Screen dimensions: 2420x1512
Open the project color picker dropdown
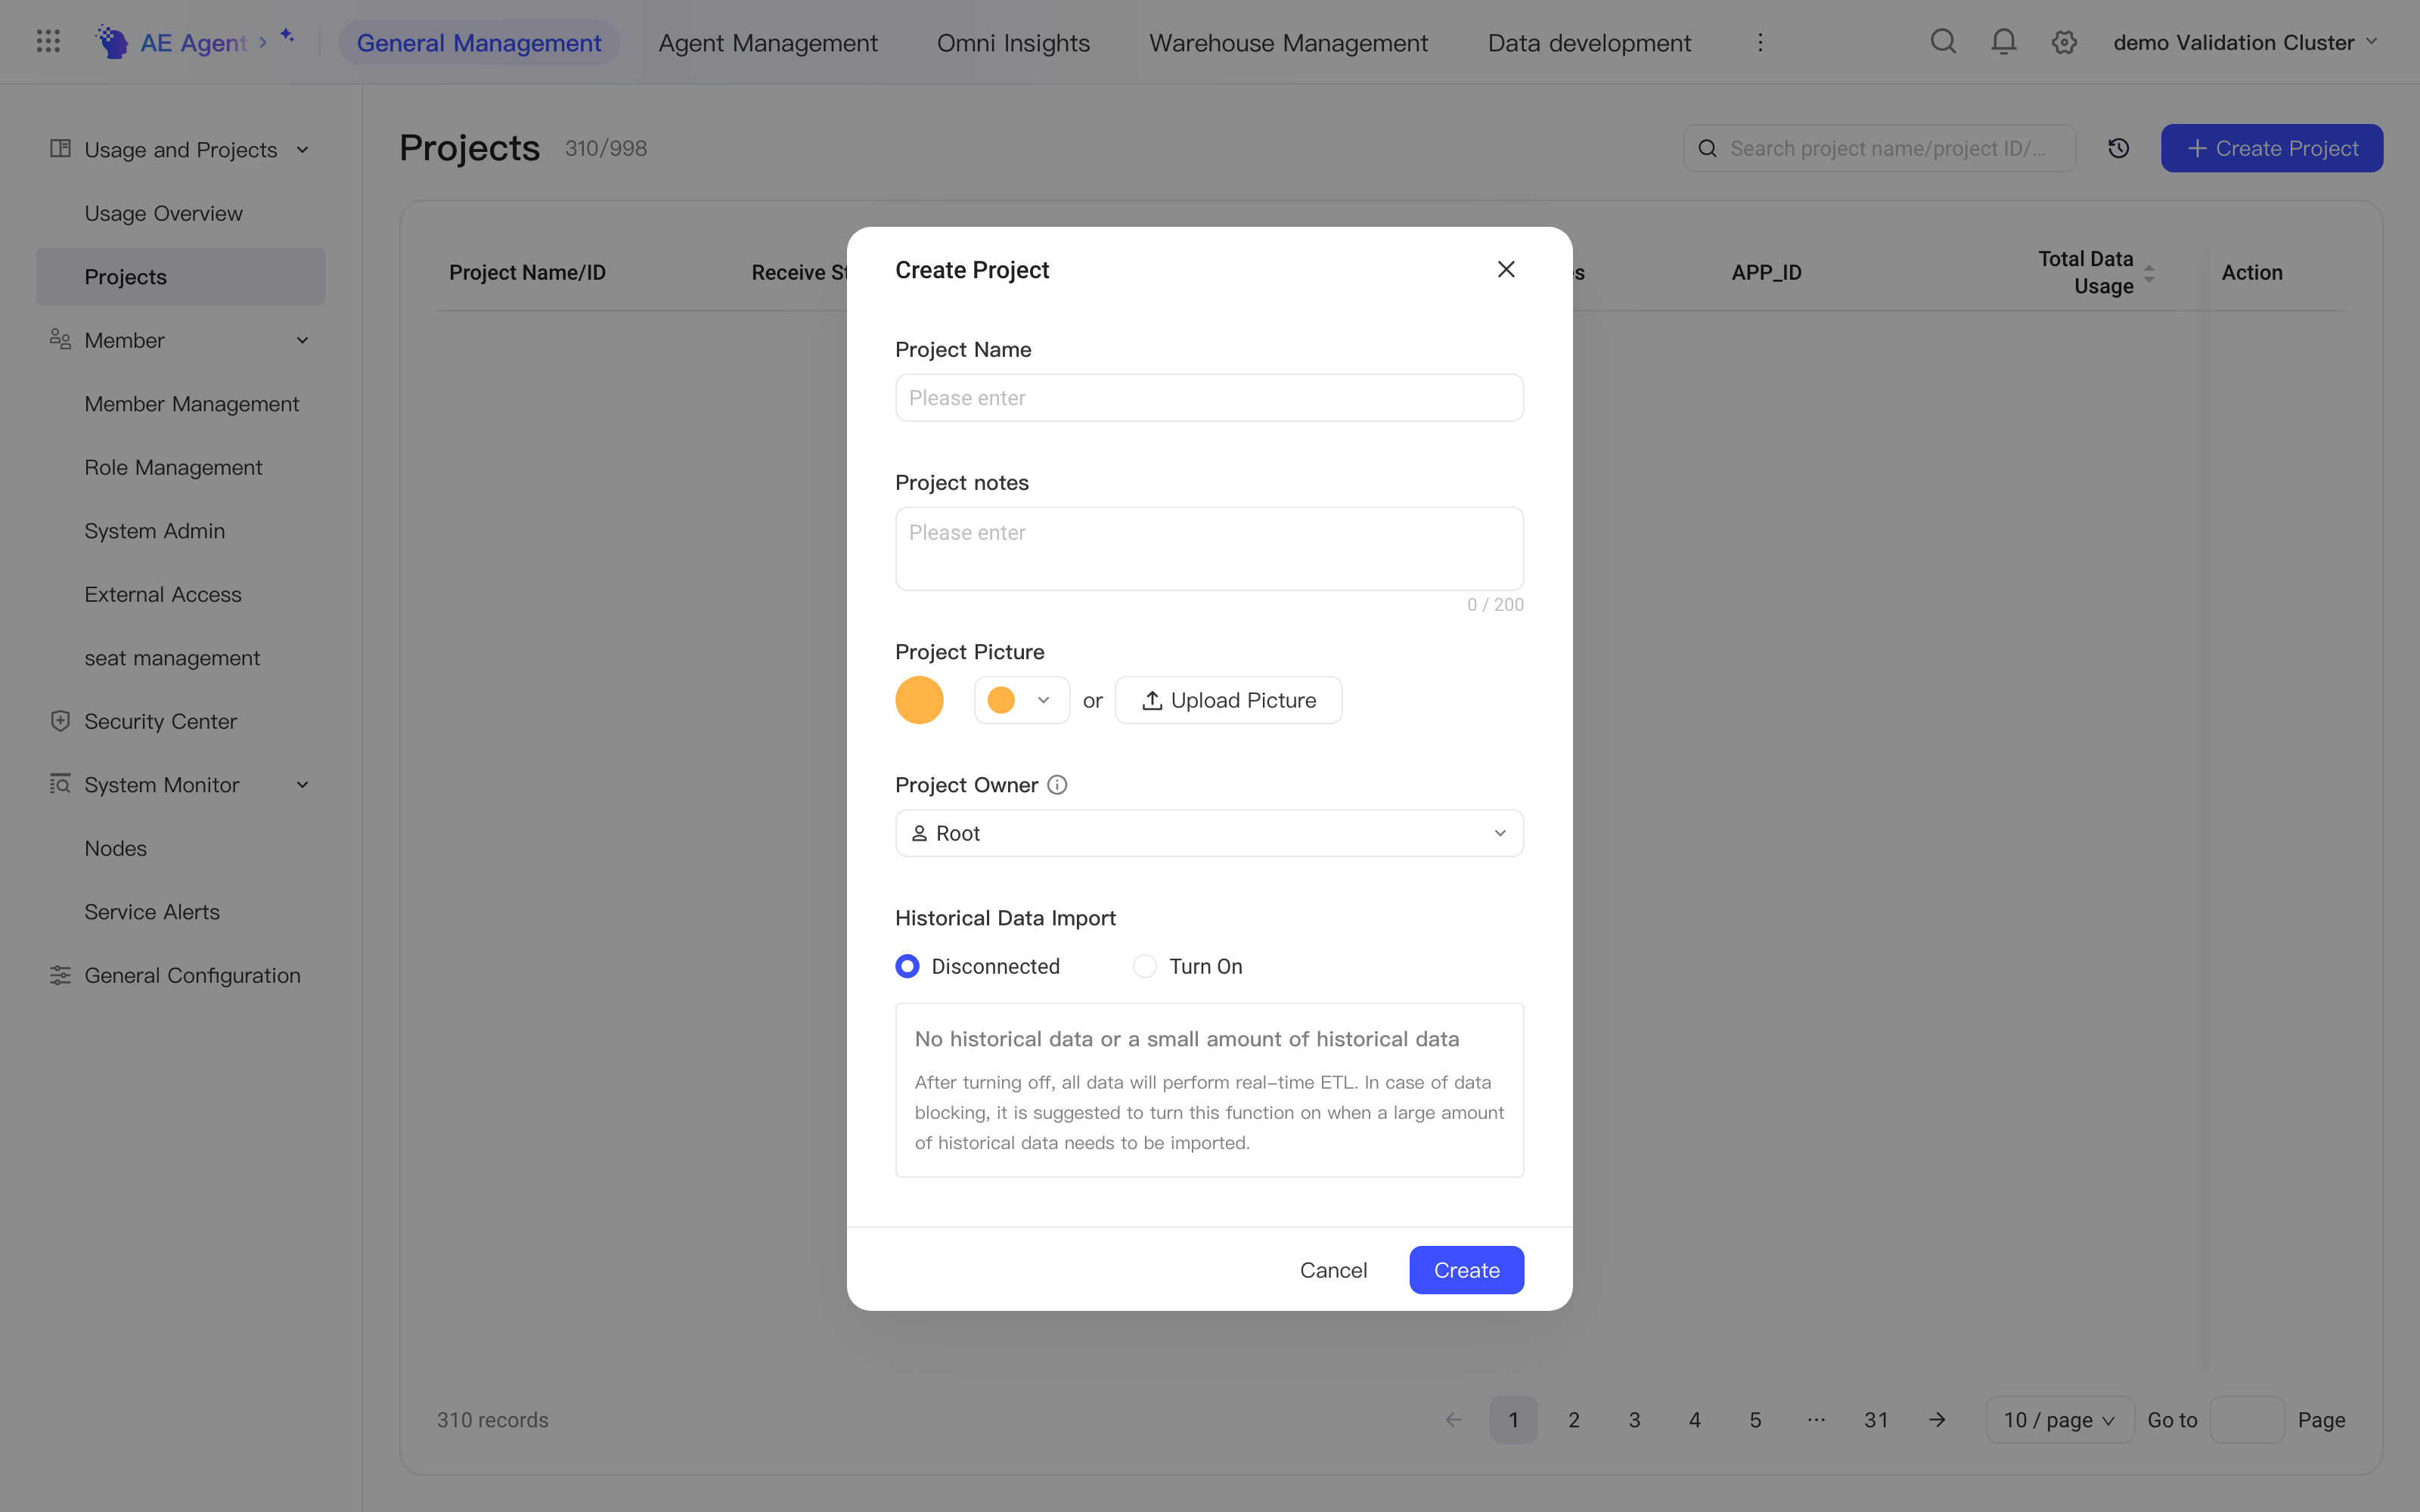point(1021,700)
